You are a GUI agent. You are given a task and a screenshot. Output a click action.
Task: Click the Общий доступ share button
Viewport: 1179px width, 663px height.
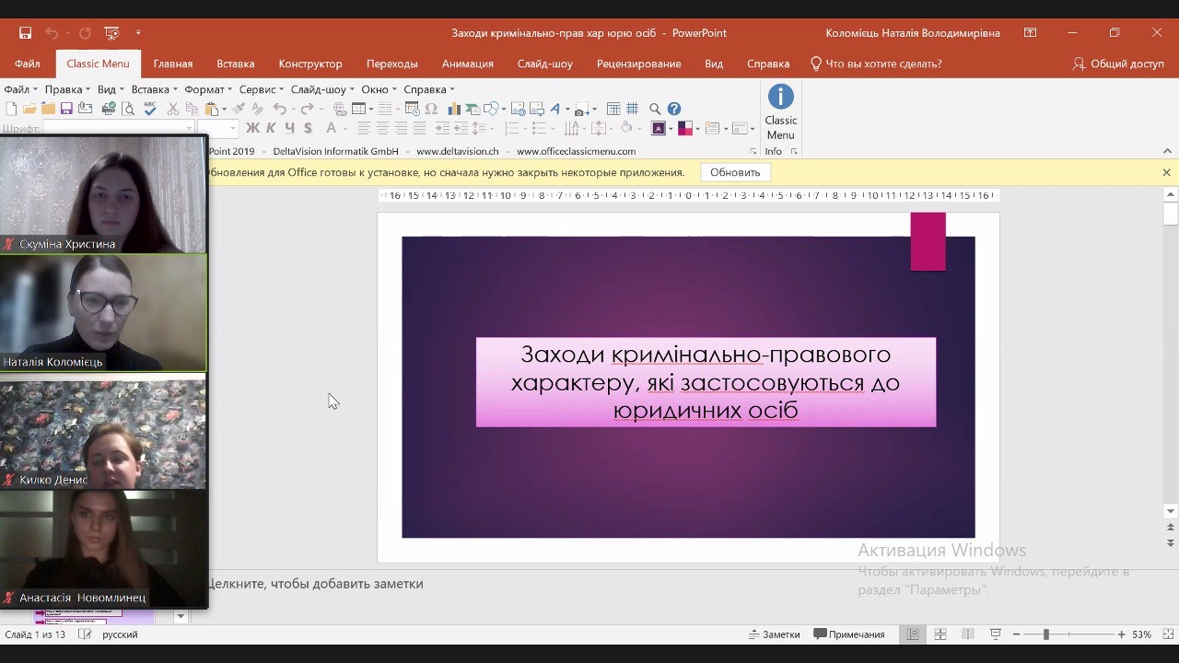pos(1118,64)
